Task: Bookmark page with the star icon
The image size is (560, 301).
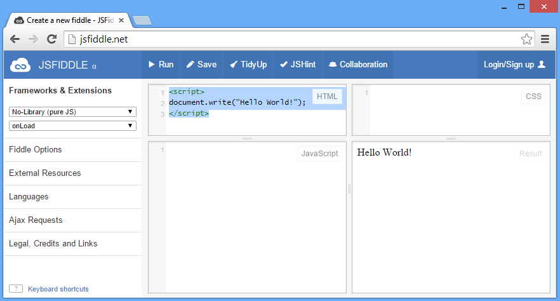Action: point(526,39)
